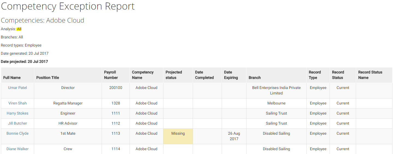Screen dimensions: 393x154
Task: Click the Record types: Employee line
Action: (21, 45)
